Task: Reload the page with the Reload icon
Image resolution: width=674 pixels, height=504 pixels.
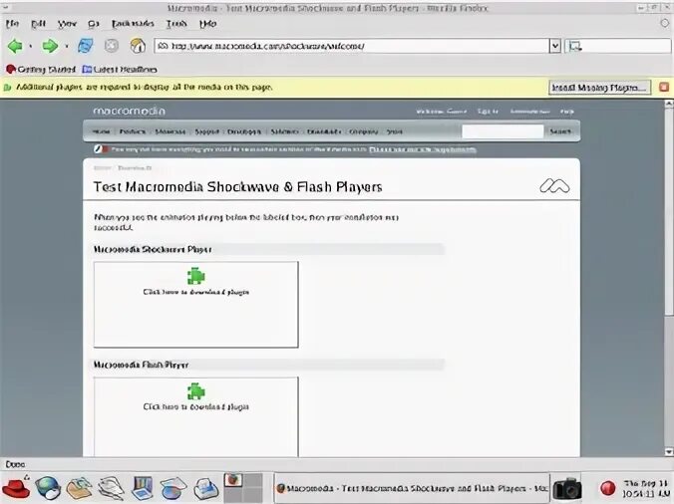Action: [85, 46]
